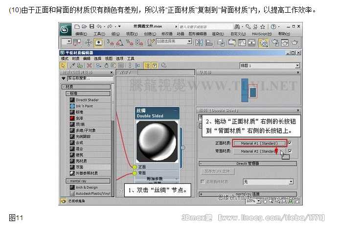This screenshot has width=339, height=226.
Task: Expand the mental ray 连接 rollout
Action: pyautogui.click(x=248, y=194)
